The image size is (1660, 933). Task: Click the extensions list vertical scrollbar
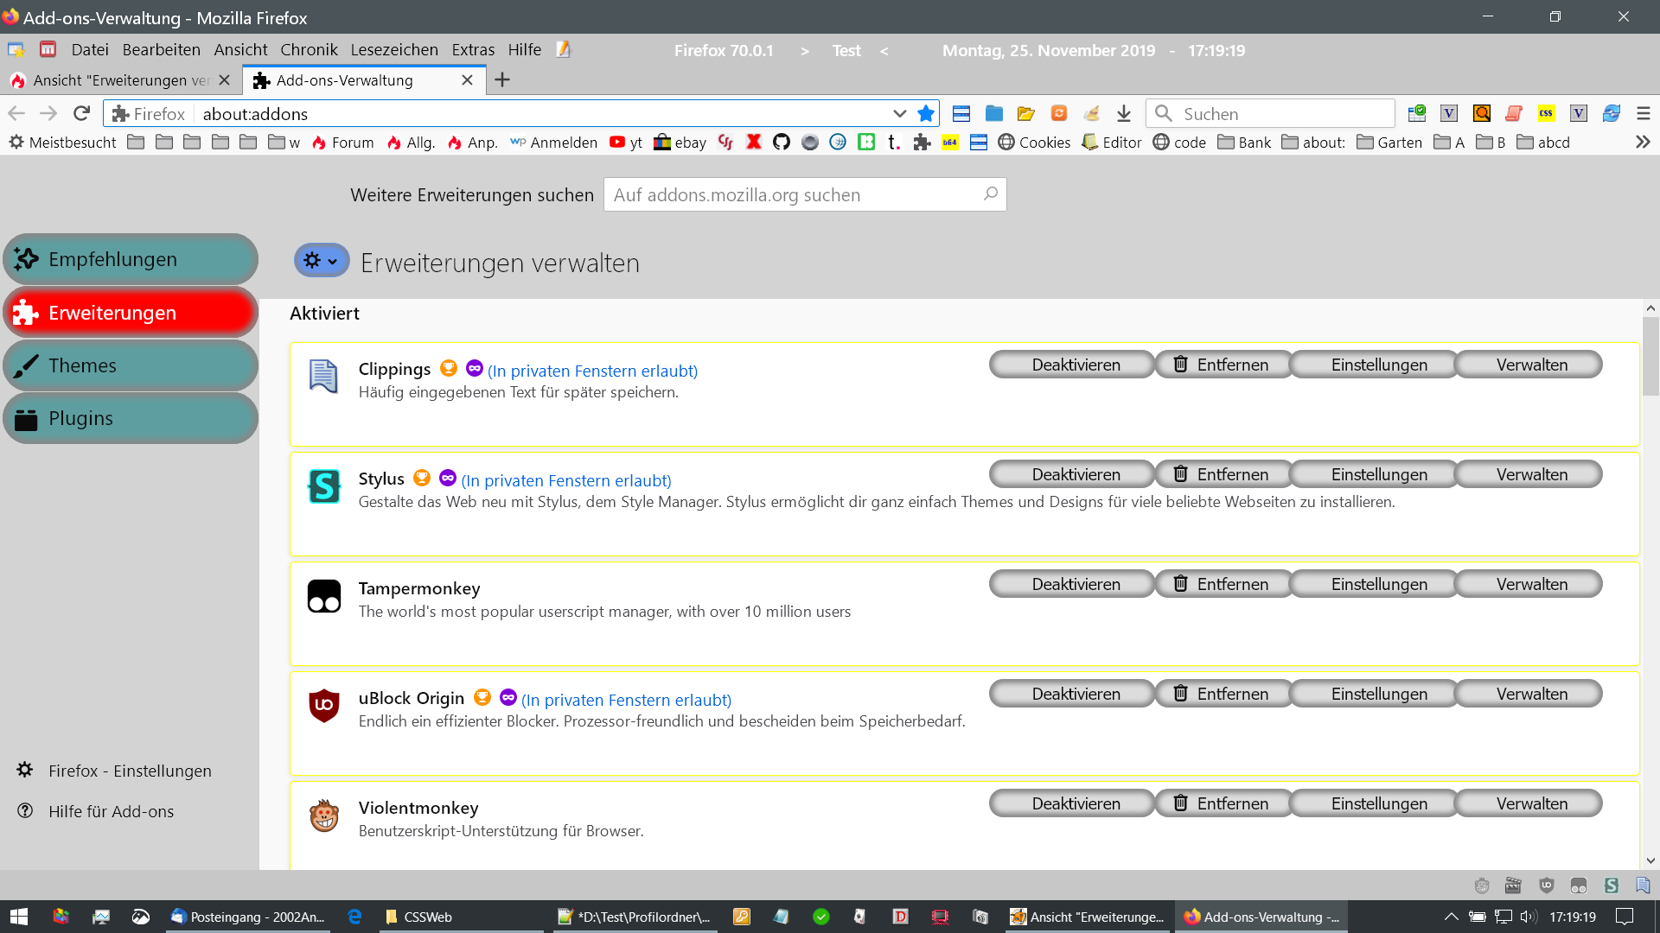[1650, 356]
